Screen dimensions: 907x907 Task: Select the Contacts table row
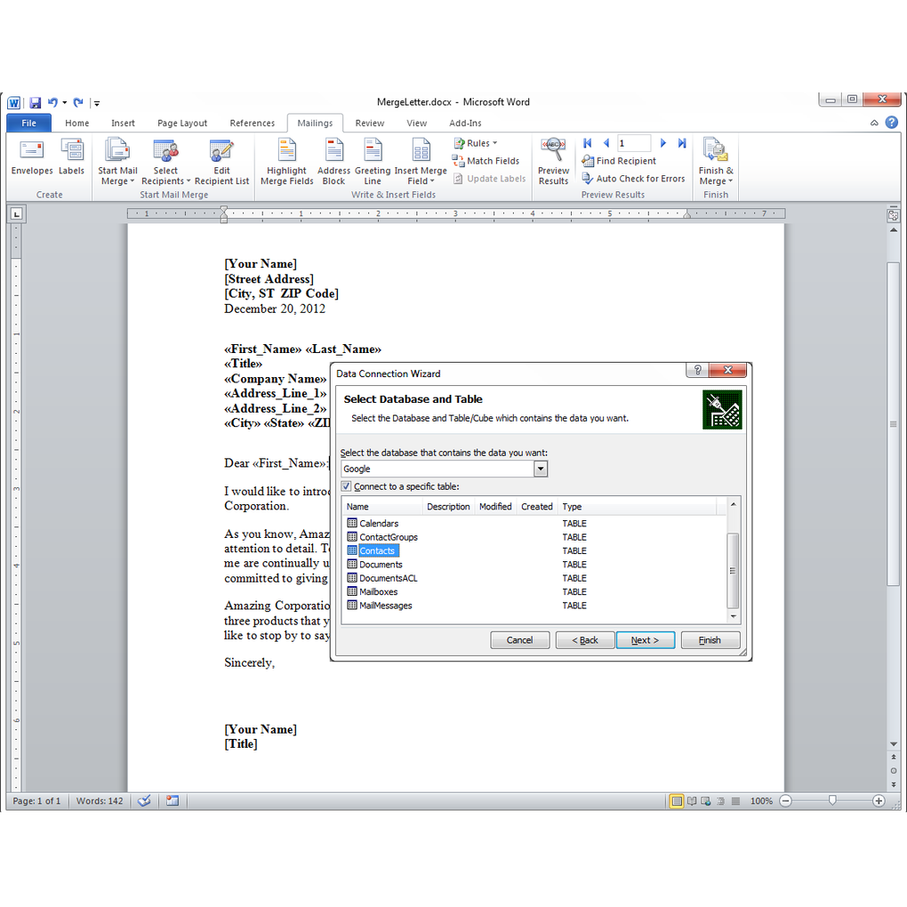pos(534,550)
